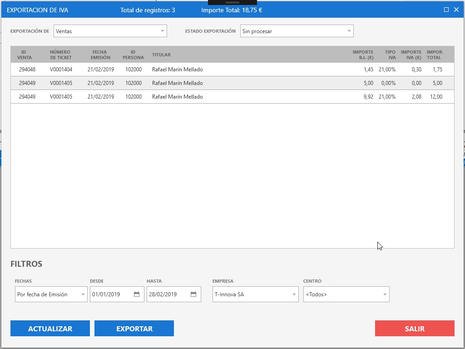The width and height of the screenshot is (465, 349).
Task: Click the 0,00% tipo IVA cell
Action: pos(388,83)
